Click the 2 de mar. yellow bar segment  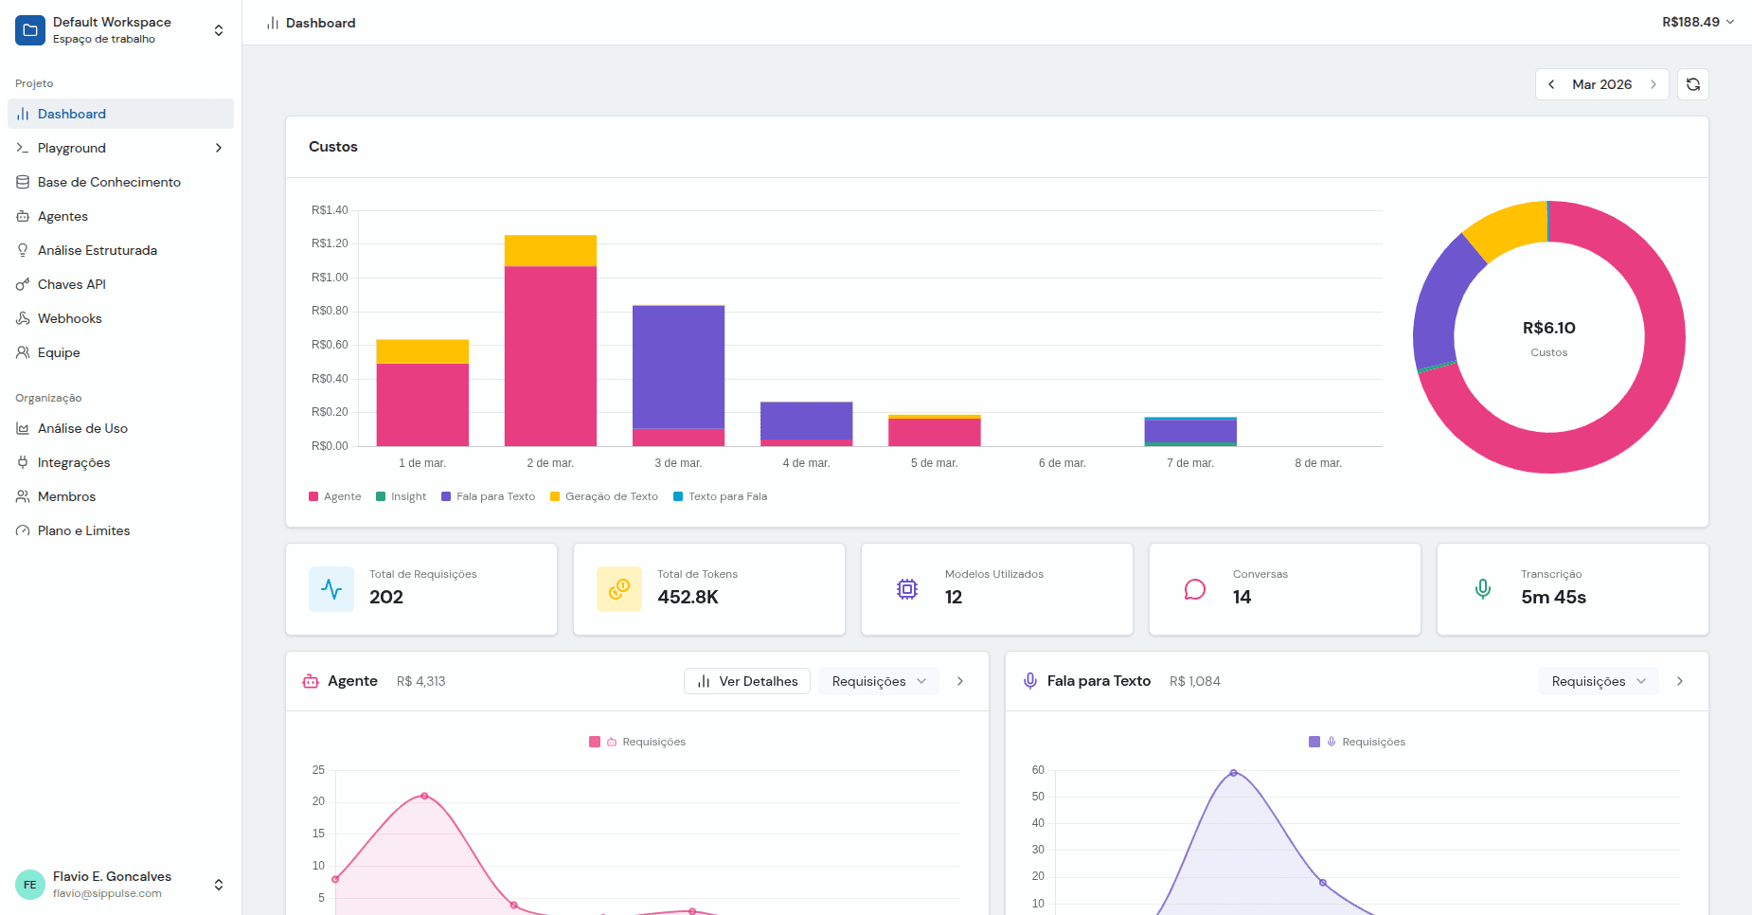click(x=550, y=250)
